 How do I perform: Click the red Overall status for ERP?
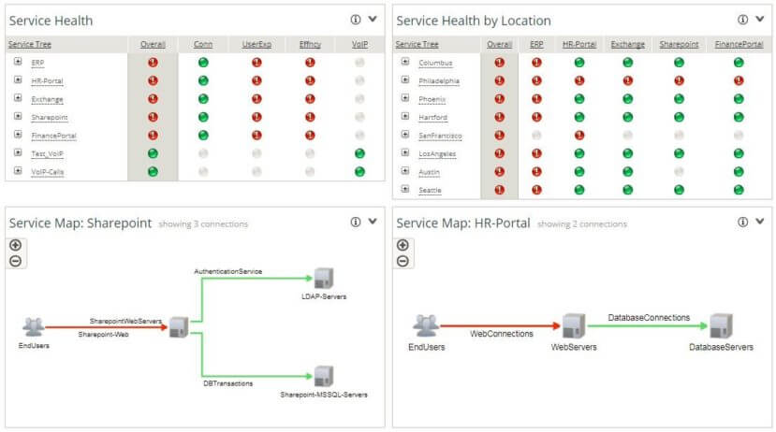(153, 63)
